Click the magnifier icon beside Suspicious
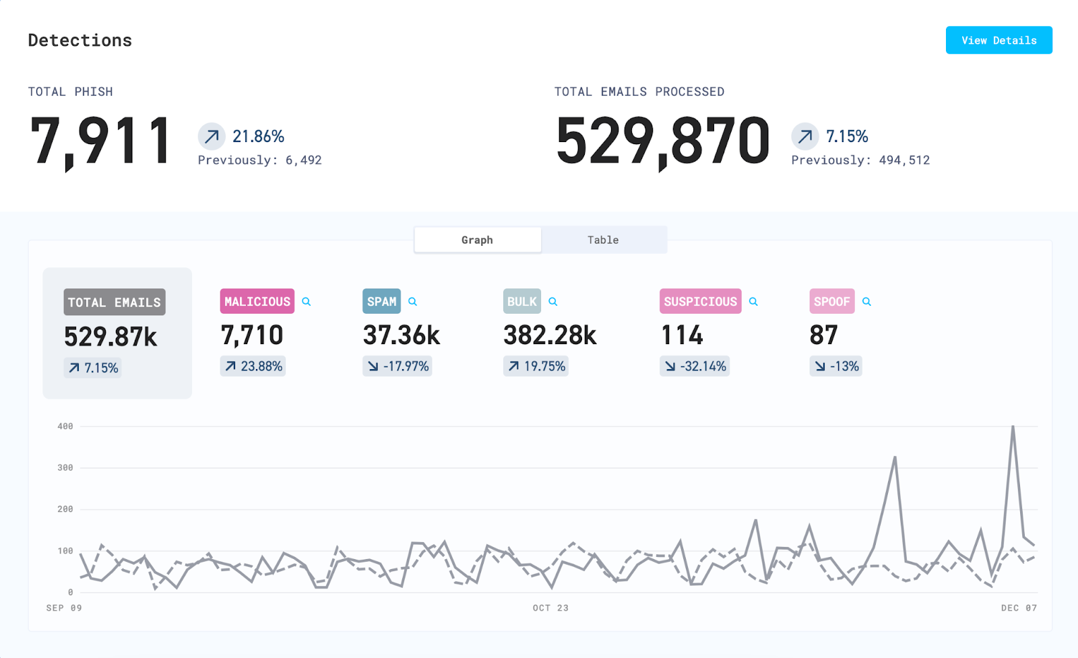Viewport: 1078px width, 658px height. point(753,302)
